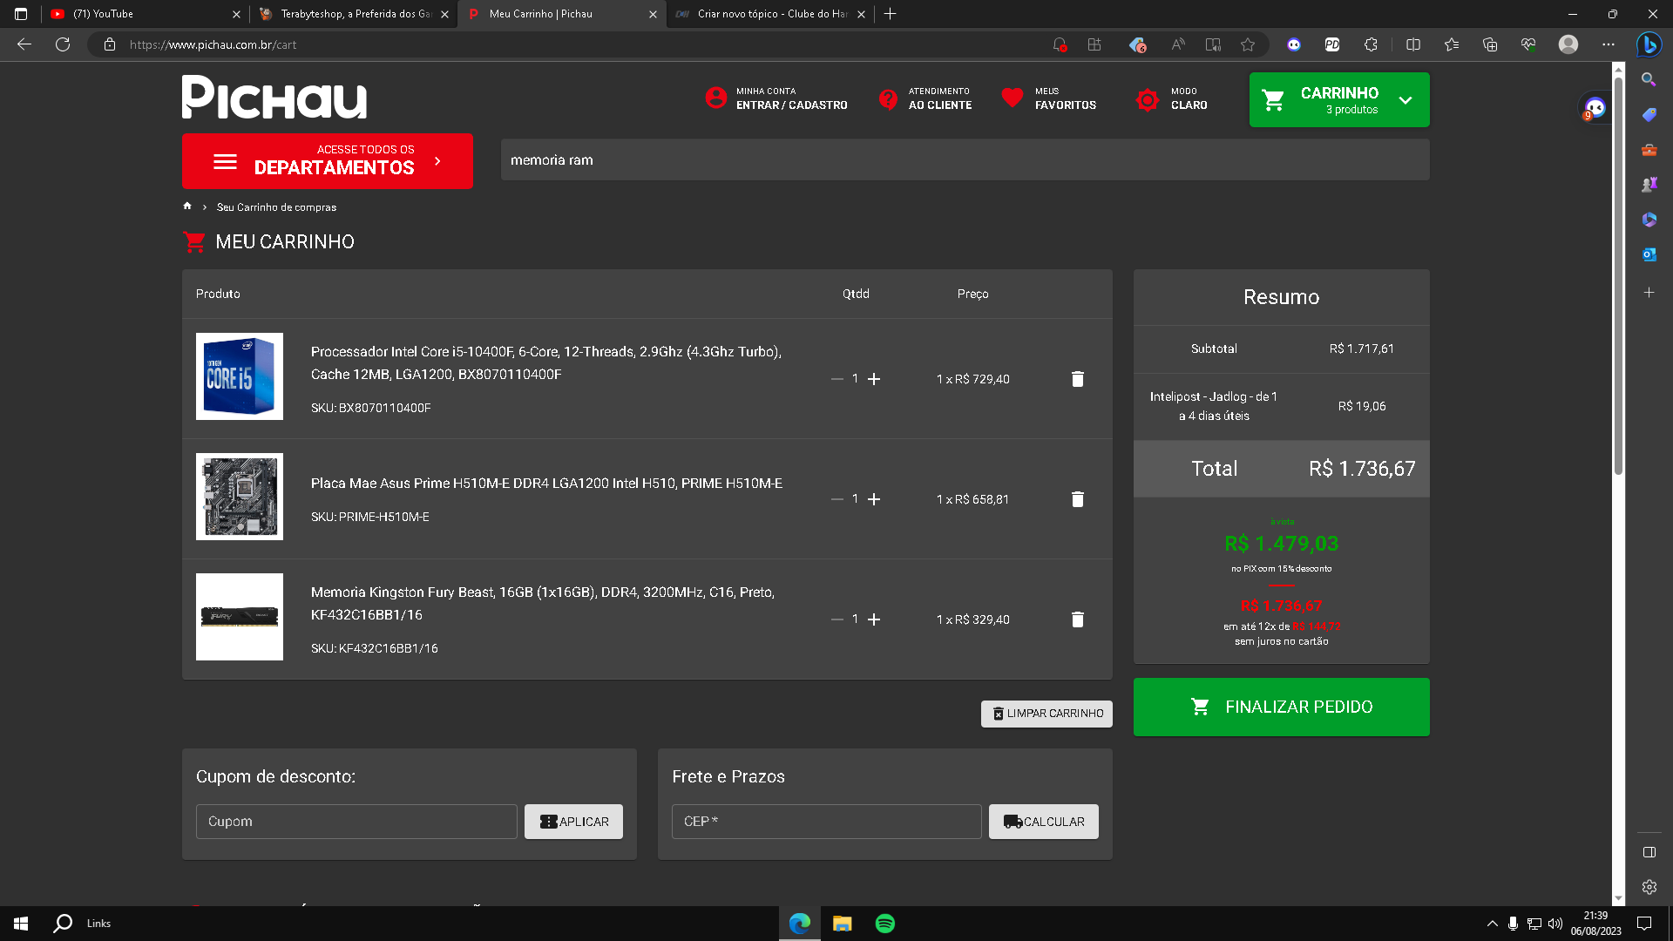Screen dimensions: 1673x941
Task: Switch to Criar novo tópico Clube do Hardware tab
Action: (770, 14)
